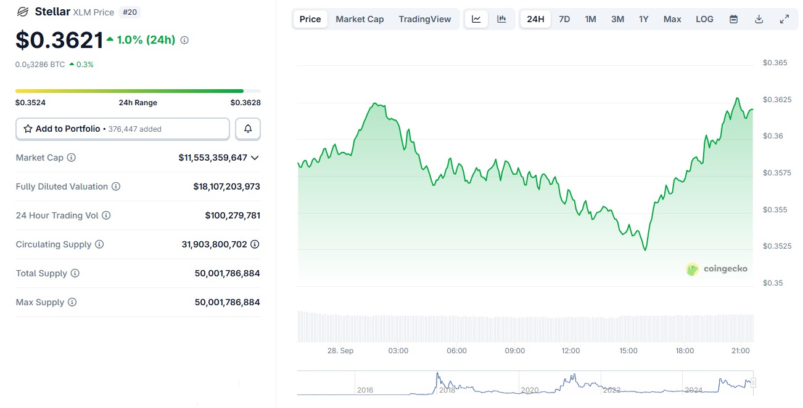Image resolution: width=803 pixels, height=408 pixels.
Task: Switch to line chart view icon
Action: click(476, 19)
